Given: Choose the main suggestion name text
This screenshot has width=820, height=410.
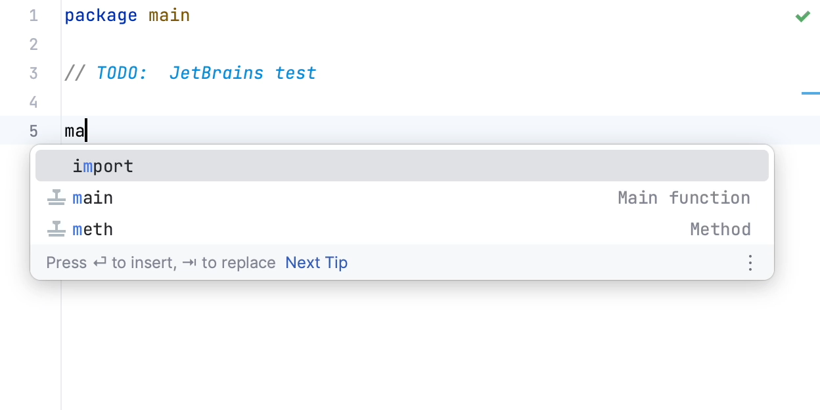Looking at the screenshot, I should 93,198.
